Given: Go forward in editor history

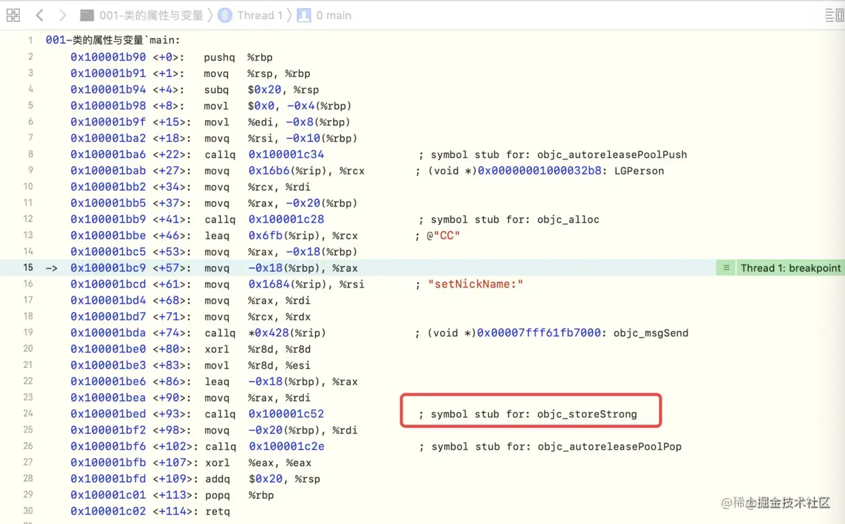Looking at the screenshot, I should (x=63, y=15).
